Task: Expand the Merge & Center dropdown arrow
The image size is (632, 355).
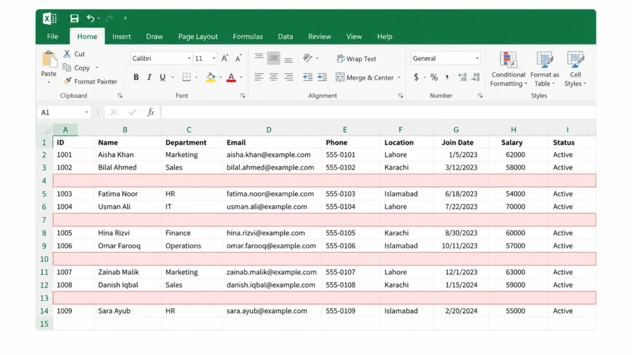Action: coord(399,77)
